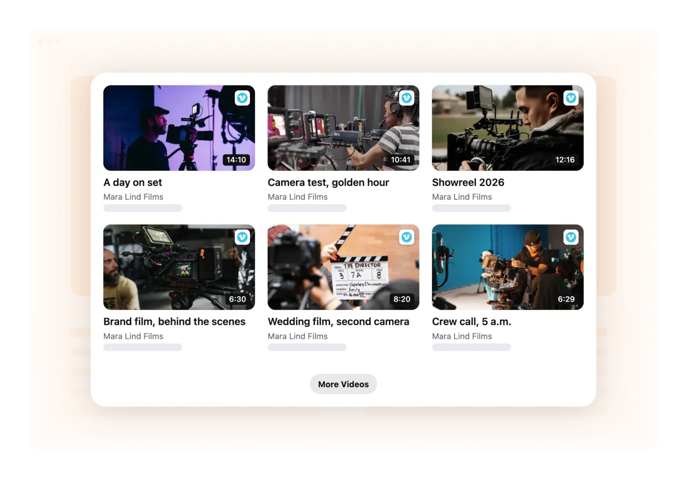The image size is (687, 479).
Task: Play the 'Brand film, behind the scenes' thumbnail
Action: click(179, 267)
